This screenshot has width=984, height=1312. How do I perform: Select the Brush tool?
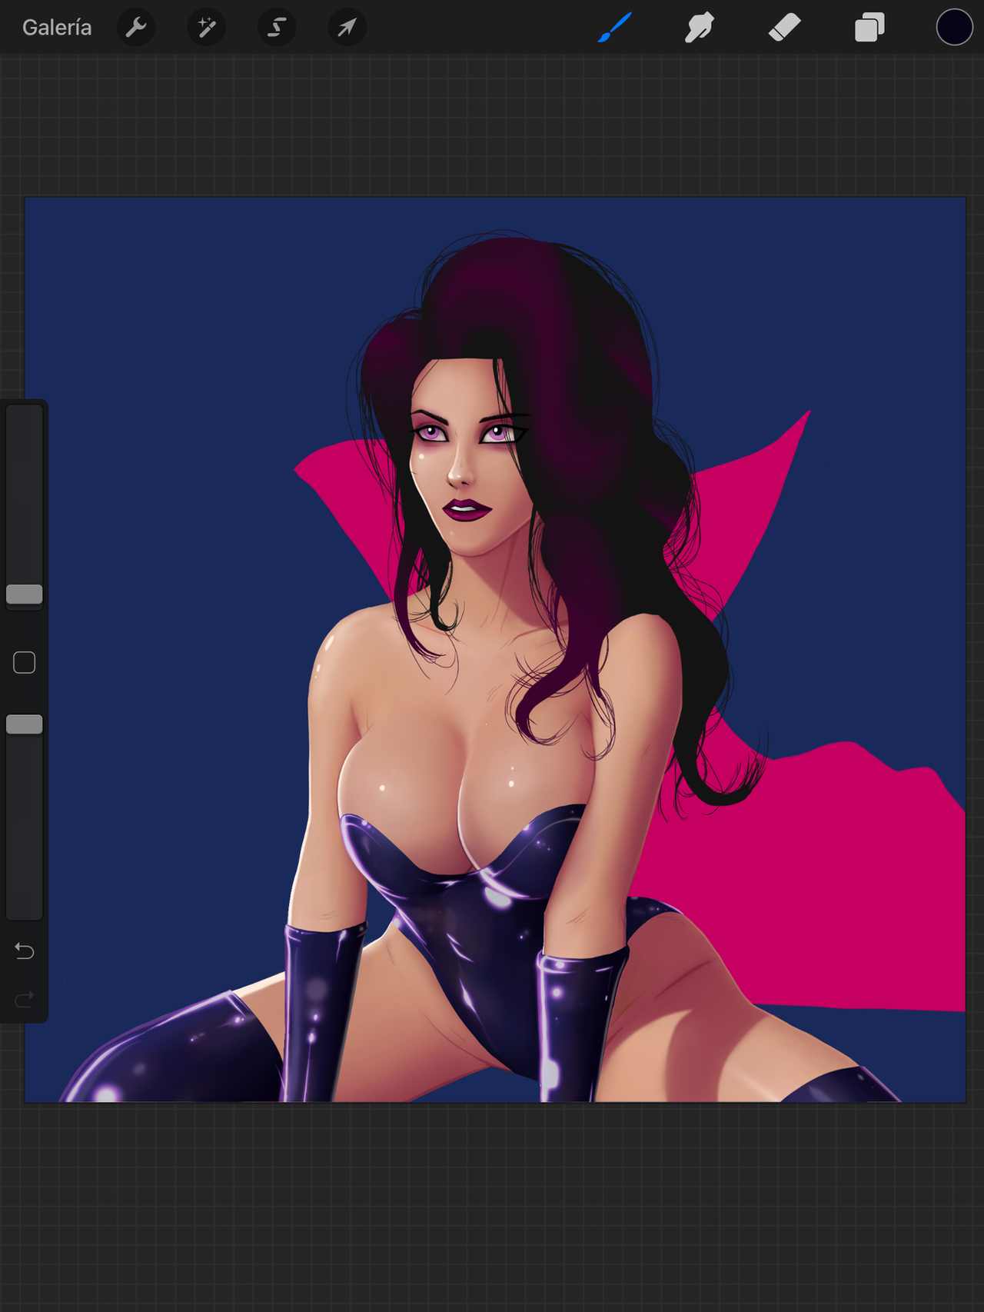coord(615,28)
